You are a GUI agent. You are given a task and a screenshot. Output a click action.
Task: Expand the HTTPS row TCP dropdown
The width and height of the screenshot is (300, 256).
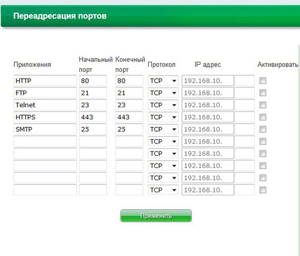pyautogui.click(x=163, y=117)
